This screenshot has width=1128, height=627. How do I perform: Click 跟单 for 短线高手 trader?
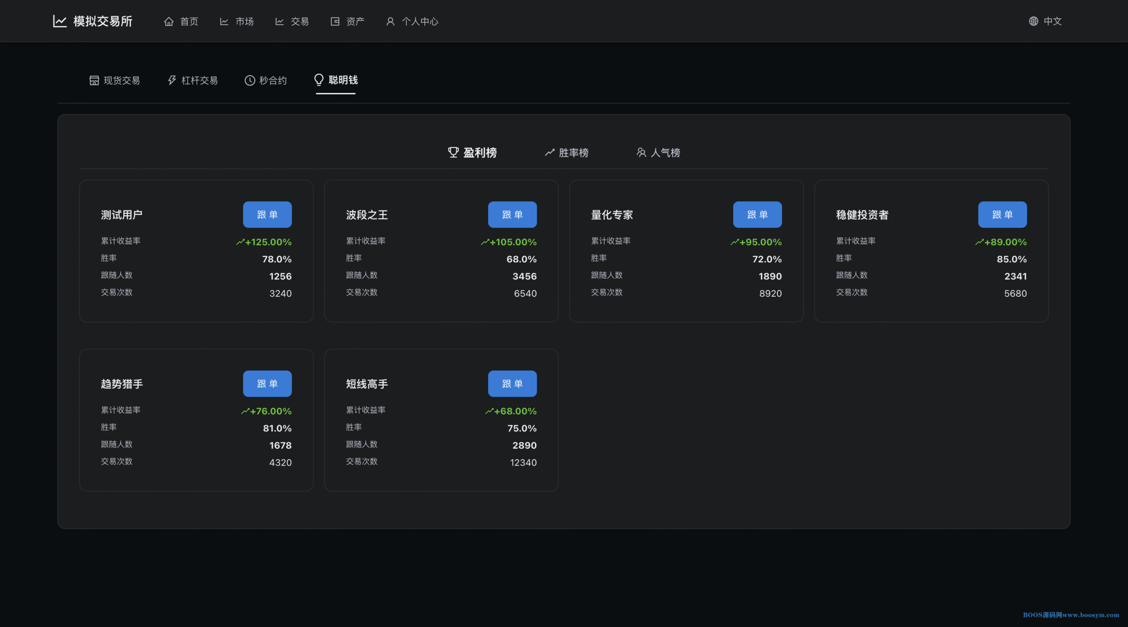tap(512, 384)
